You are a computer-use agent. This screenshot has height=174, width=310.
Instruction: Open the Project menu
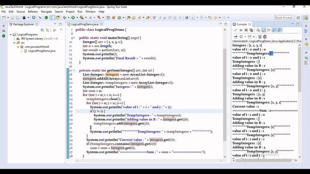70,12
